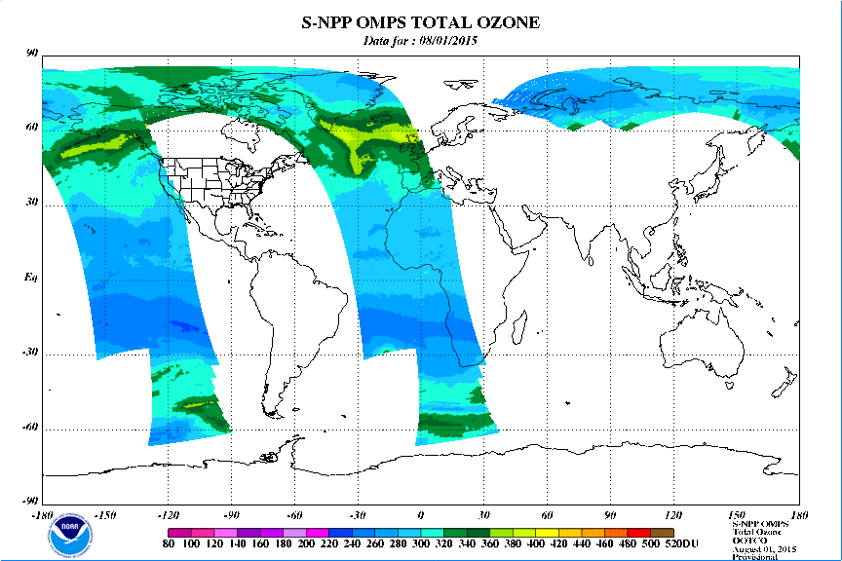Screen dimensions: 842x561
Task: Click the 'August 01, 2015' date caption
Action: tap(764, 549)
